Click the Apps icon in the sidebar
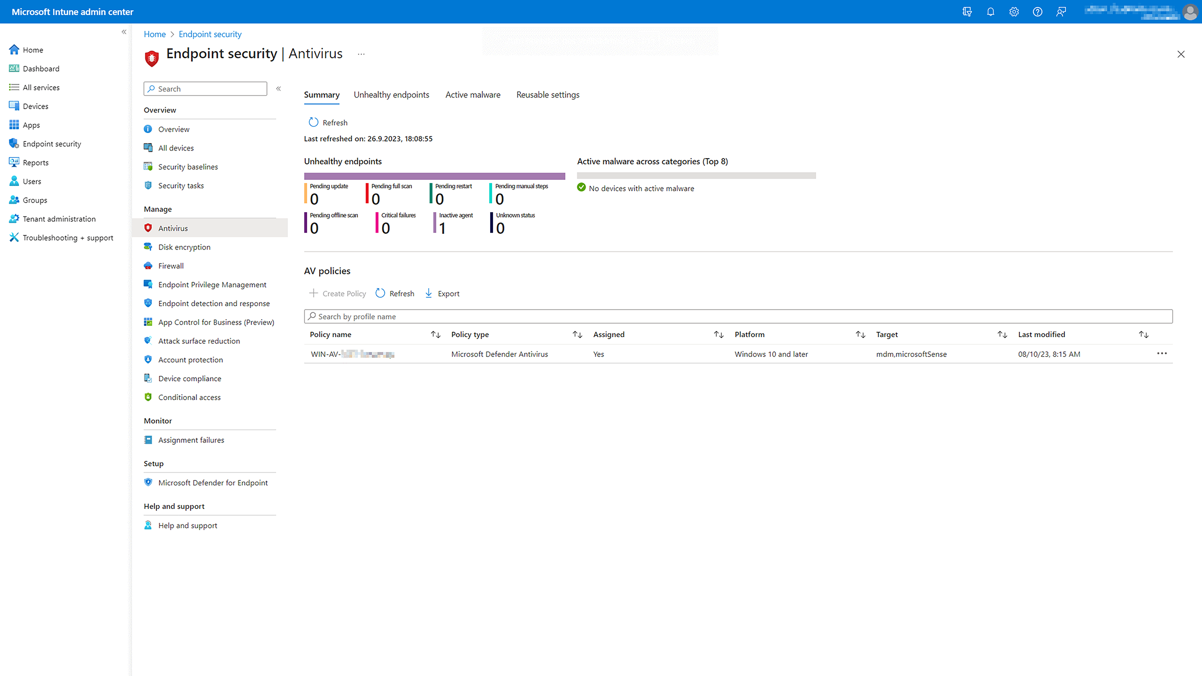Screen dimensions: 1202x676 pyautogui.click(x=31, y=125)
